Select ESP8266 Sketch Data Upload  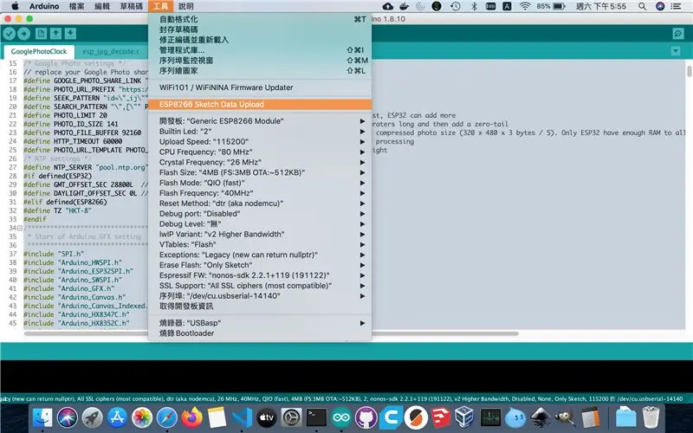pyautogui.click(x=260, y=104)
